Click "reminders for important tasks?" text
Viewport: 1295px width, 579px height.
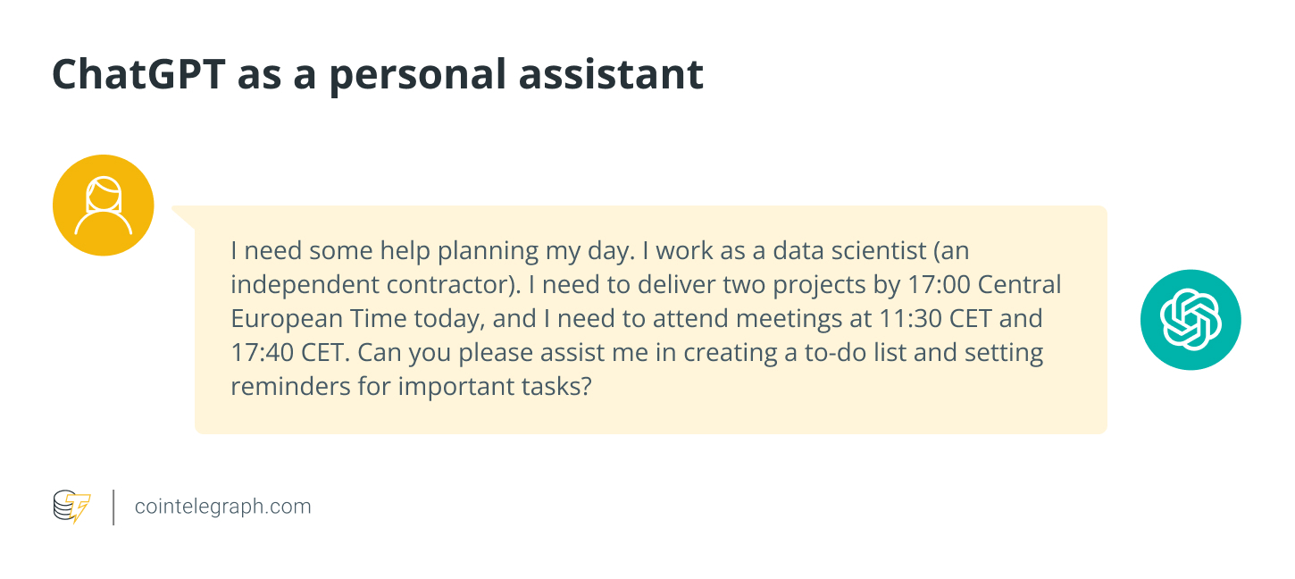tap(411, 387)
